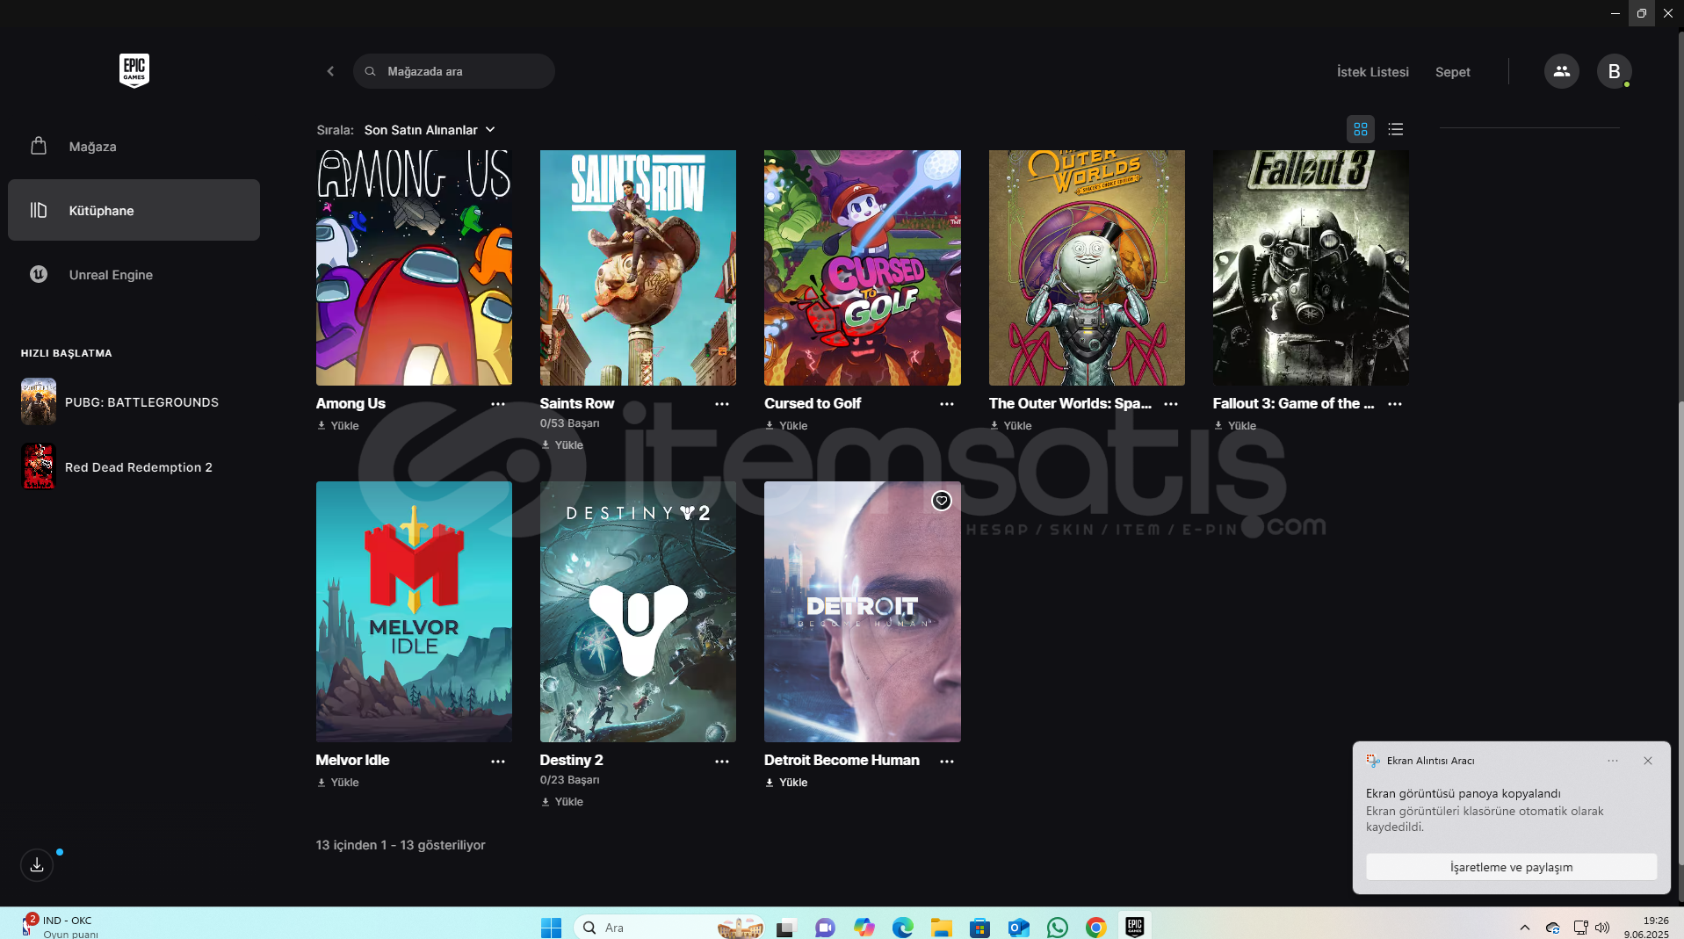Open Windows Start button
Image resolution: width=1684 pixels, height=939 pixels.
point(551,928)
